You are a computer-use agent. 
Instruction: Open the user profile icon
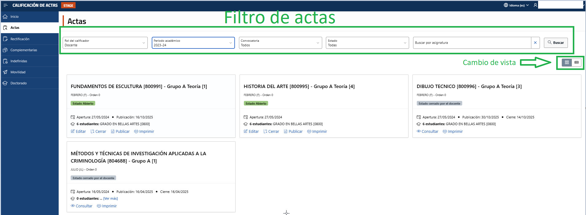(x=535, y=5)
